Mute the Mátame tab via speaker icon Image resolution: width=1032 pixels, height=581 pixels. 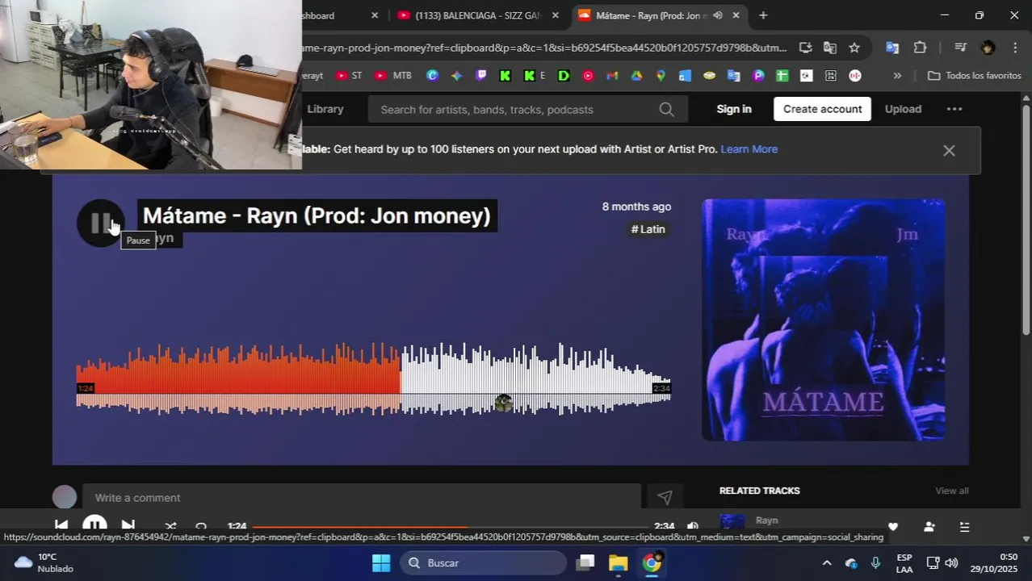[x=717, y=15]
